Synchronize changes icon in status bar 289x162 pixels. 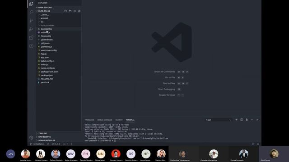point(48,144)
